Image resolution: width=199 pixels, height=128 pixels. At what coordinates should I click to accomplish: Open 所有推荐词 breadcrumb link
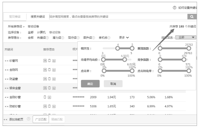click(15, 26)
